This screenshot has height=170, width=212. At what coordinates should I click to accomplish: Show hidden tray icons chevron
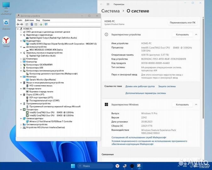coord(179,166)
